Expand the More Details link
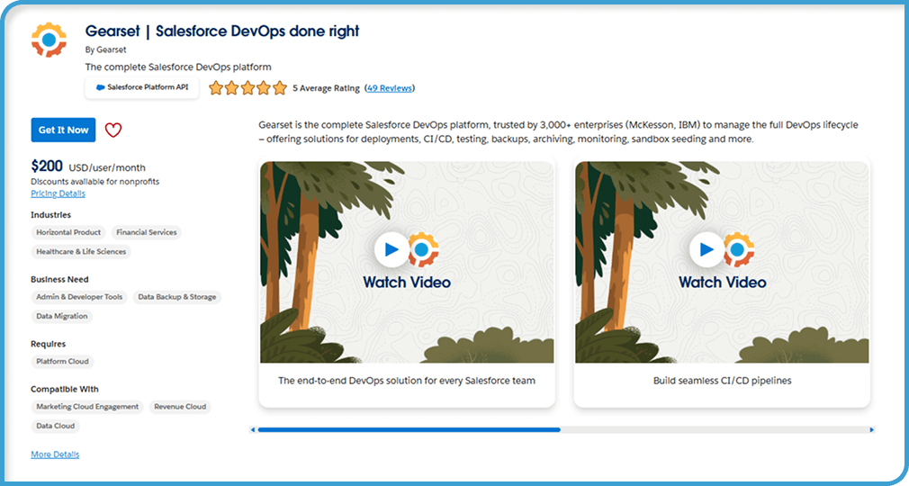The width and height of the screenshot is (909, 486). [x=55, y=454]
